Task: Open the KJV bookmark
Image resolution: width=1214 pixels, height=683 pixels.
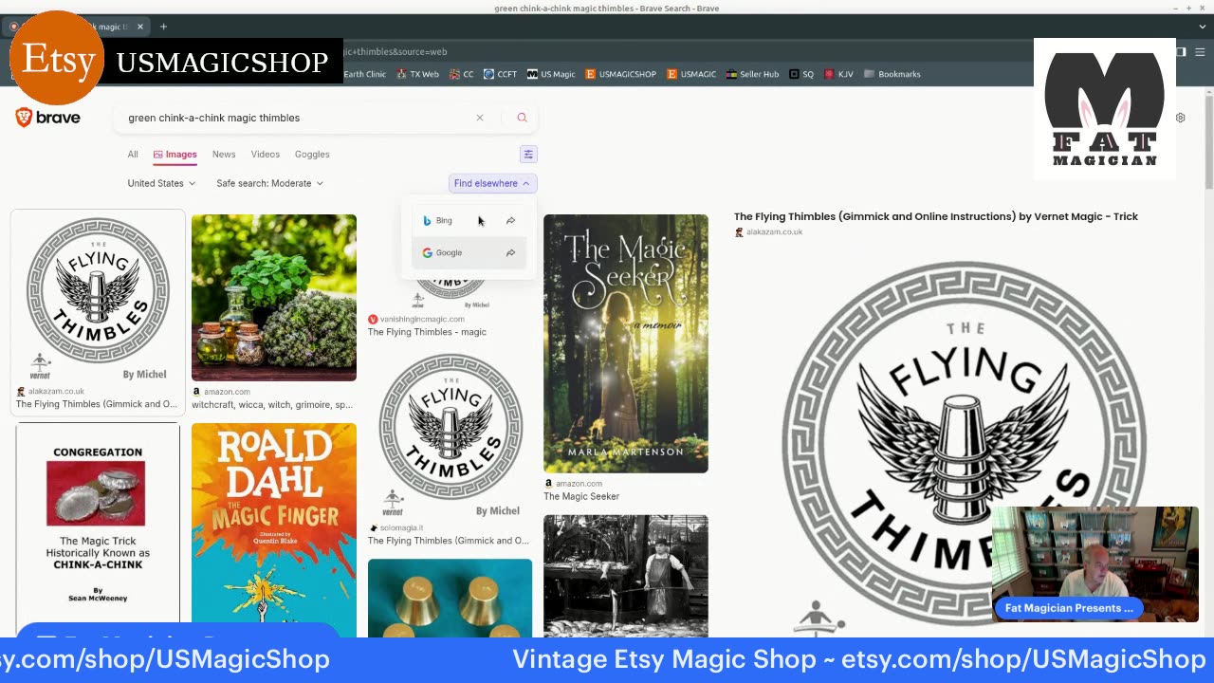Action: (x=839, y=74)
